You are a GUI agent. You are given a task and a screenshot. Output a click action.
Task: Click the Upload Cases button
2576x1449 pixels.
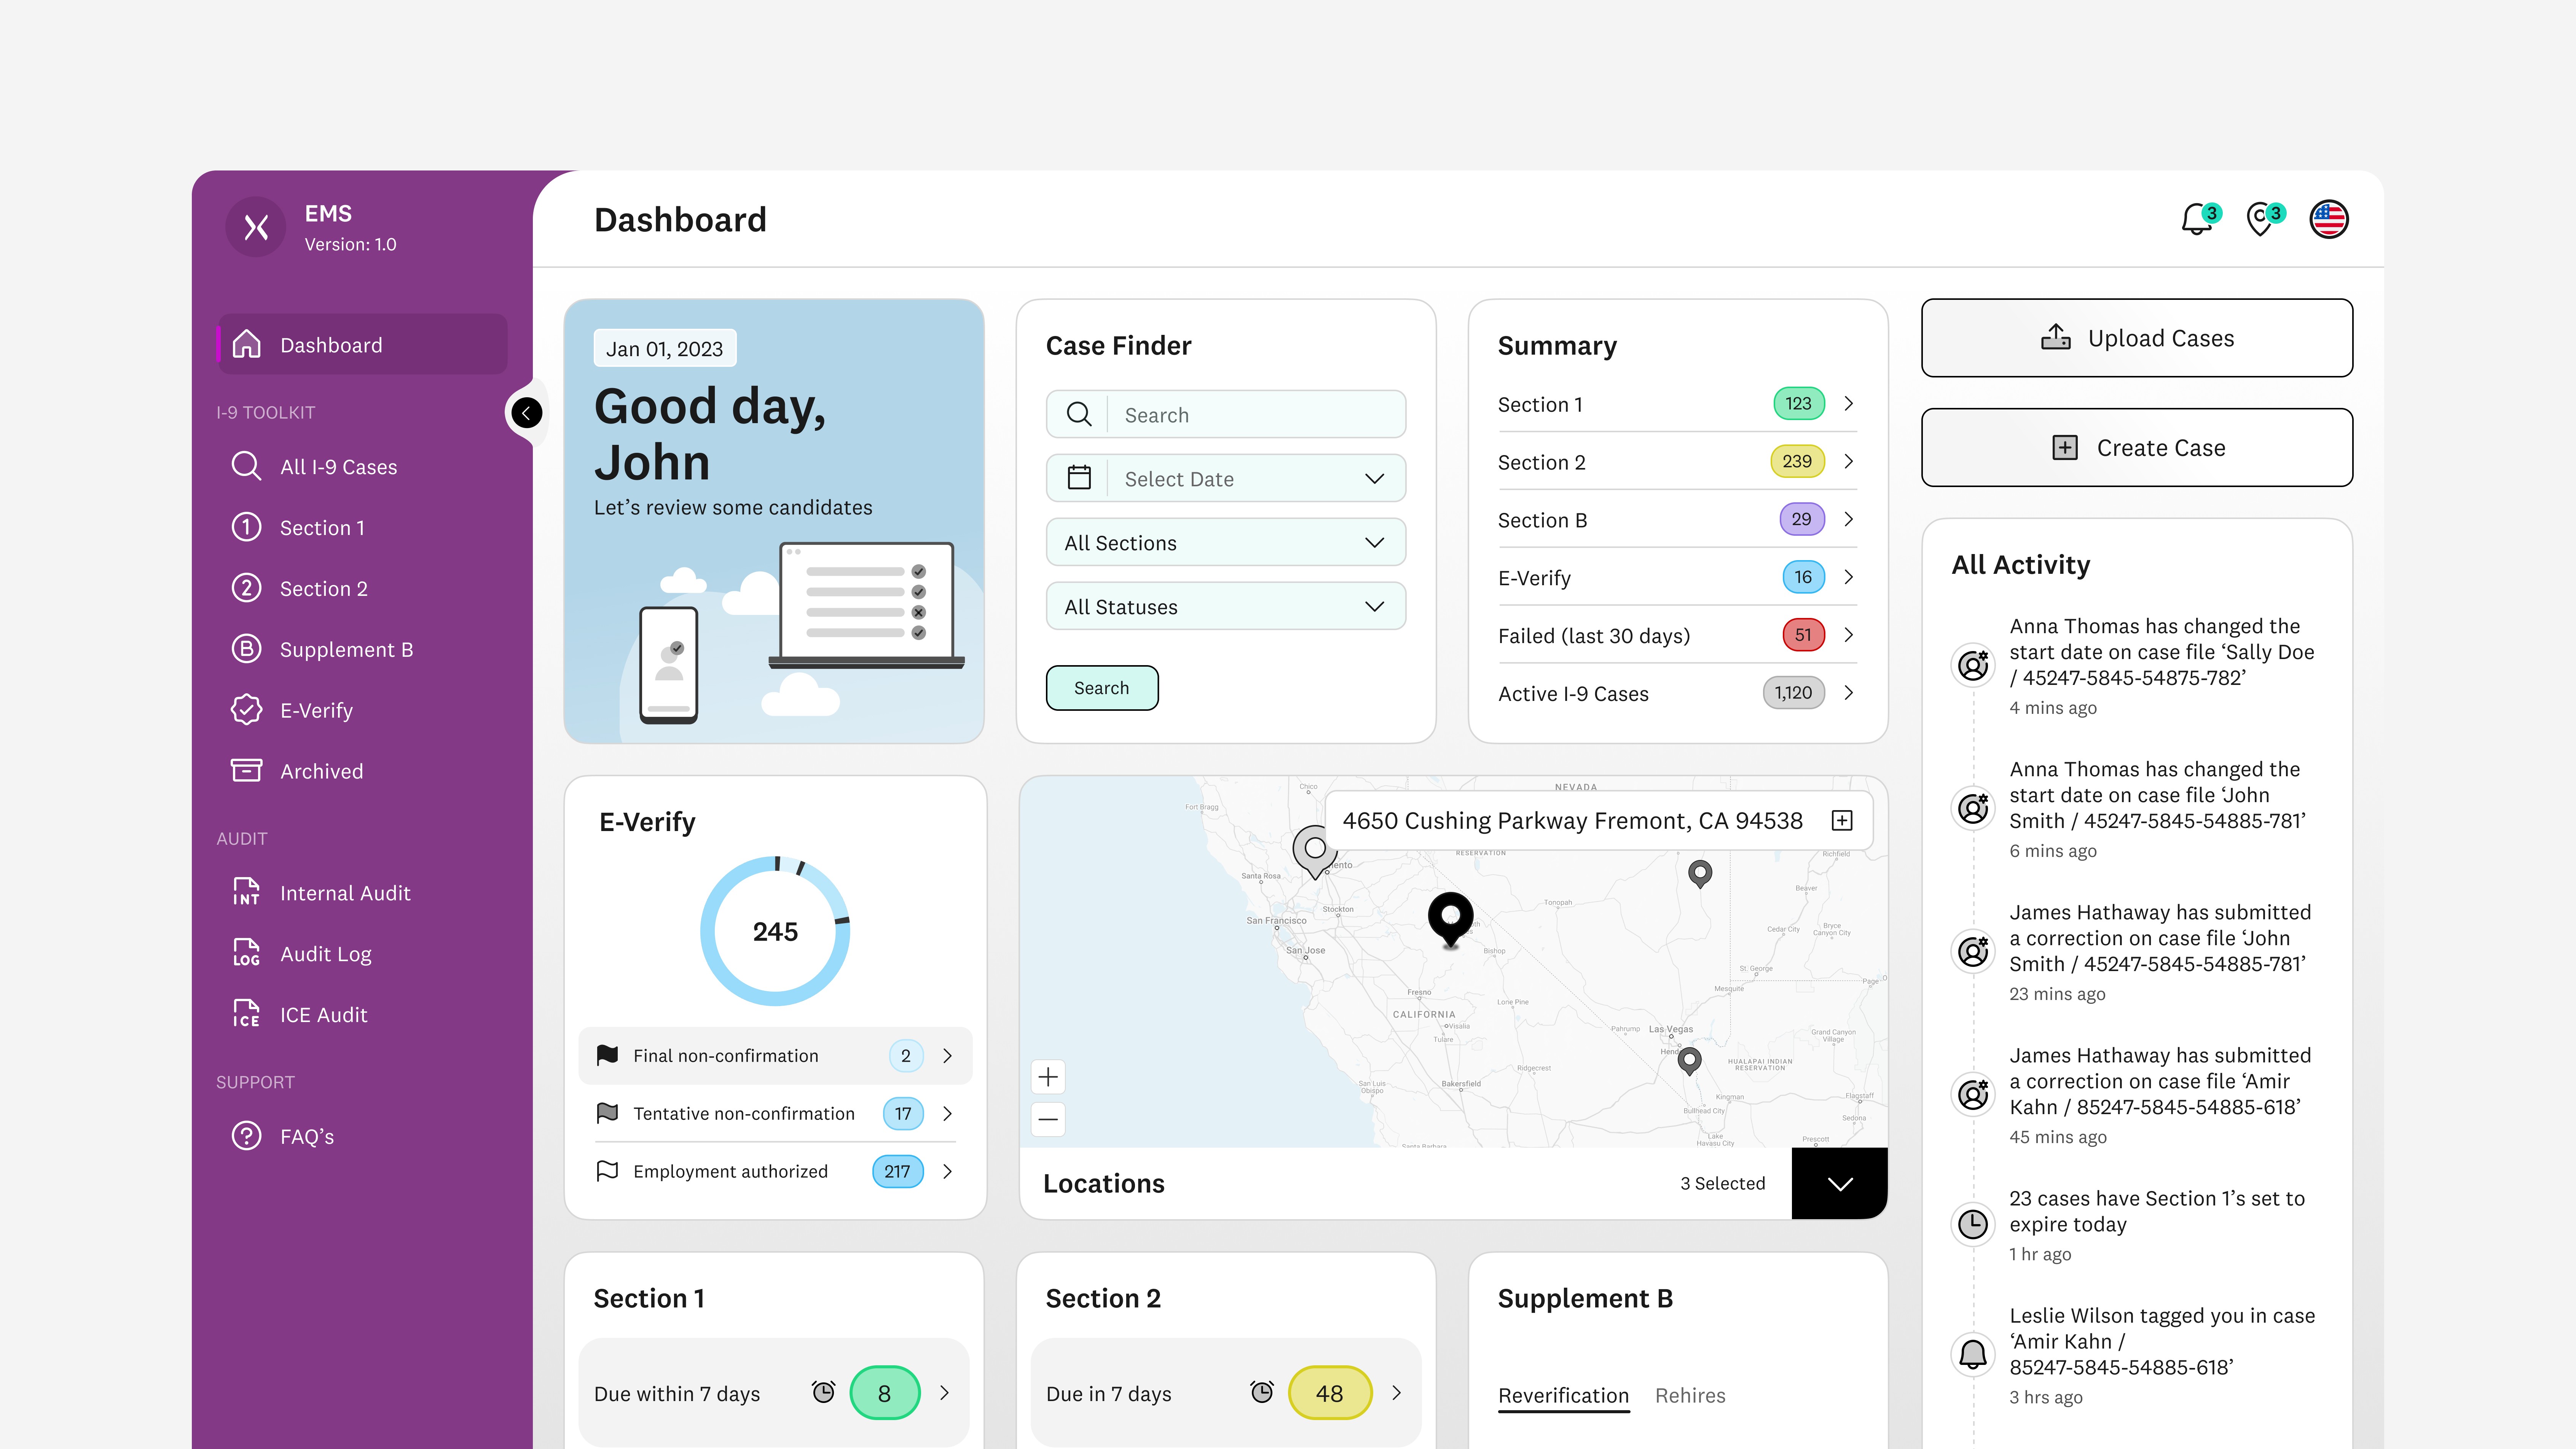2137,338
